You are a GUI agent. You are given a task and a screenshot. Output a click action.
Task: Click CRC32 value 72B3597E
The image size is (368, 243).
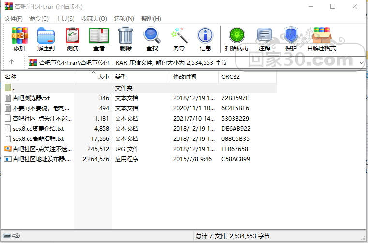click(x=235, y=98)
